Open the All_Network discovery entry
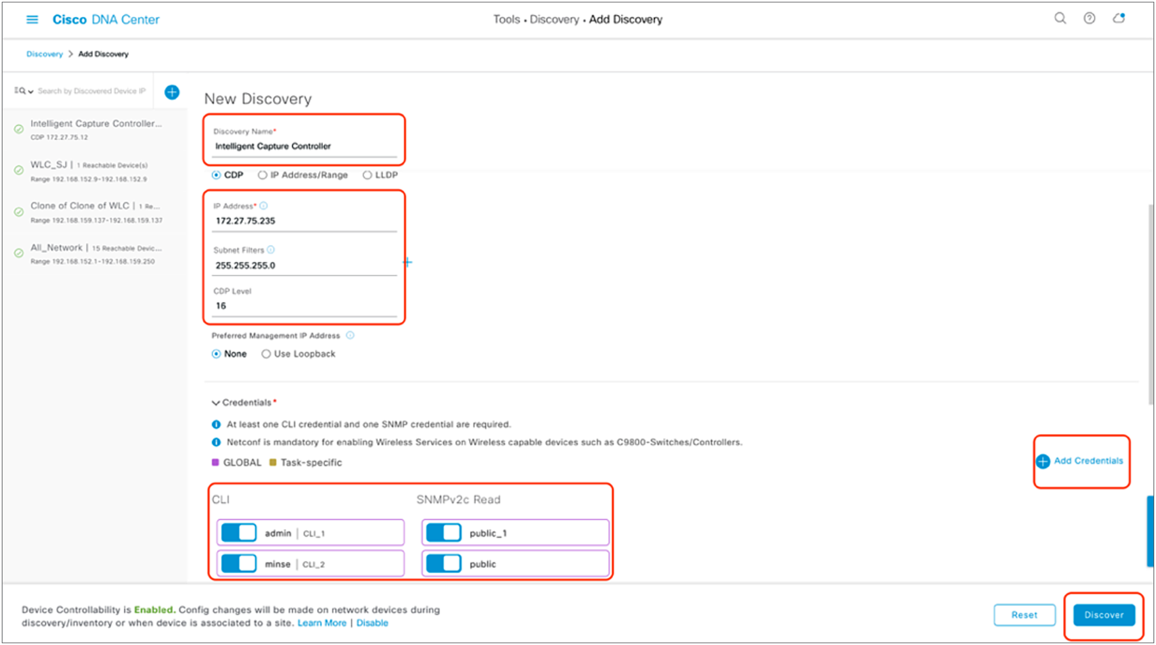 point(96,254)
